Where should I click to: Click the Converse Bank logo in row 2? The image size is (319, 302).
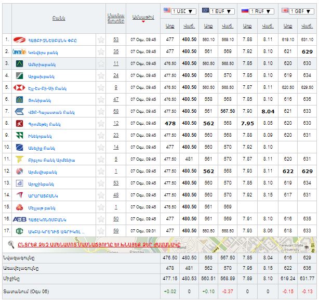[20, 51]
